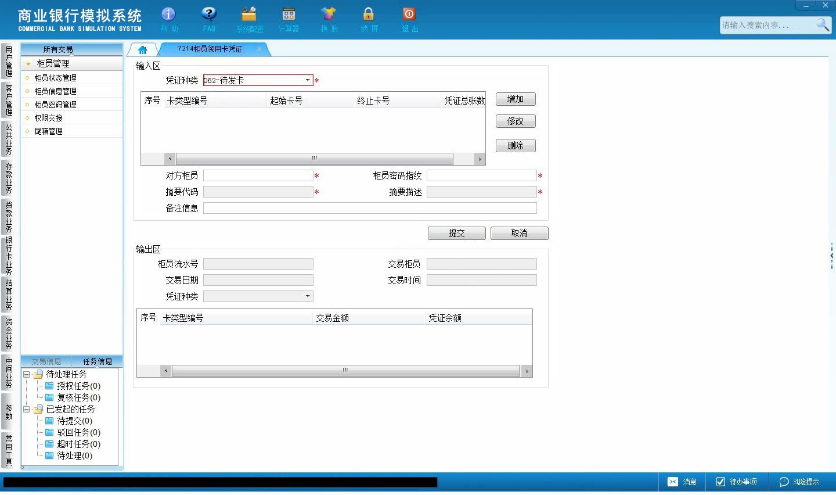Collapse the 柜员管理 menu section
Screen dimensions: 836x495
pyautogui.click(x=28, y=64)
